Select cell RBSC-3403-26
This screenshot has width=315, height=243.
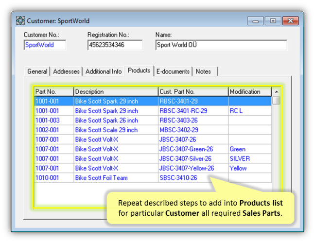coord(193,121)
